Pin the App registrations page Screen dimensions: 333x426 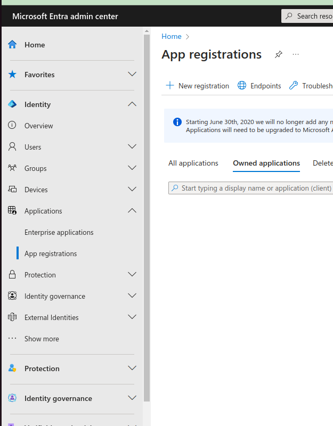coord(278,54)
